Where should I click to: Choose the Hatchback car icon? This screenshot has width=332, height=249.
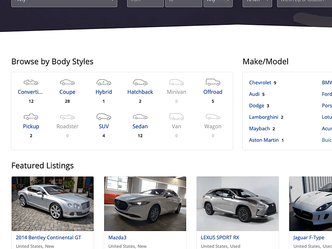pyautogui.click(x=140, y=82)
